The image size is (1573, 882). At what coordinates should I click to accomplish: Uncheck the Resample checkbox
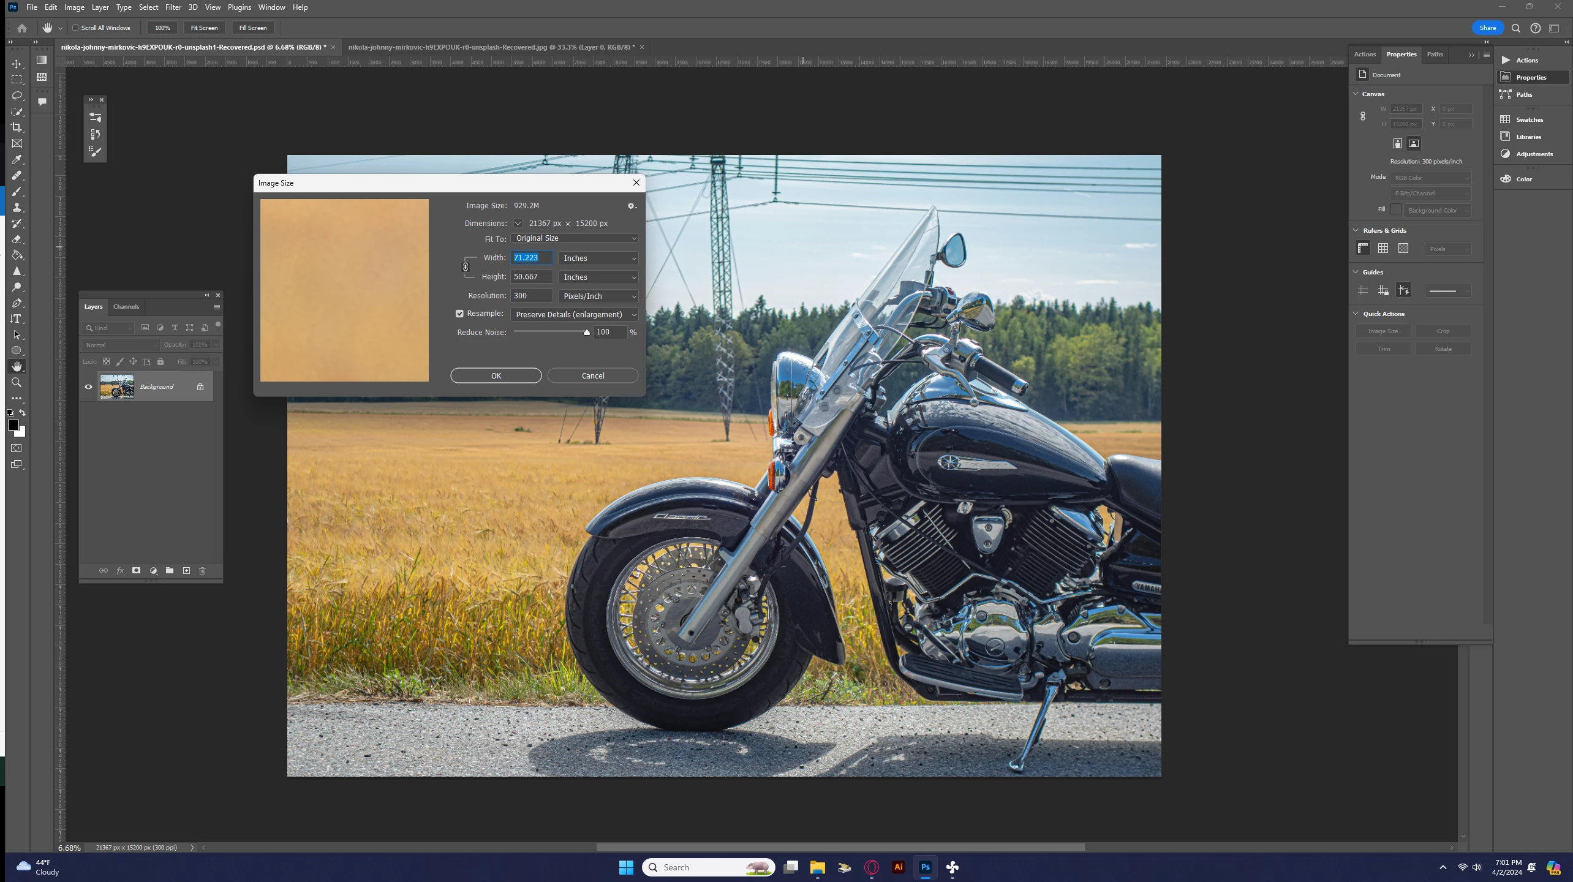[459, 314]
